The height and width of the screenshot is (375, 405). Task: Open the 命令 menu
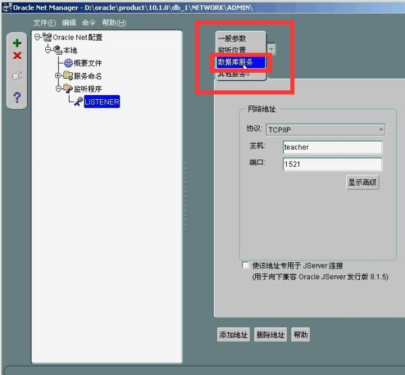click(89, 23)
